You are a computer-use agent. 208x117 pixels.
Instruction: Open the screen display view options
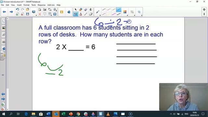coord(34,12)
